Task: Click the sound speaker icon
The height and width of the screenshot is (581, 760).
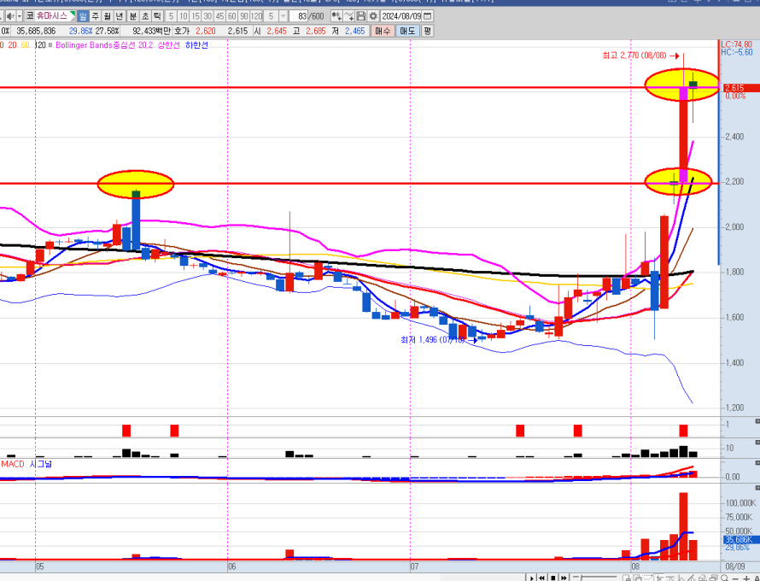Action: pos(10,16)
